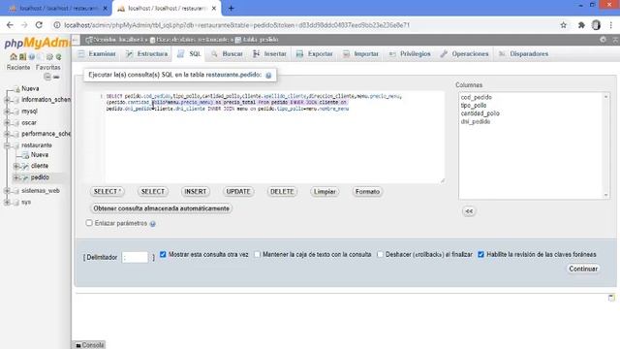Click help icon next to Enlazar parámetros
Image resolution: width=620 pixels, height=349 pixels.
click(x=153, y=224)
